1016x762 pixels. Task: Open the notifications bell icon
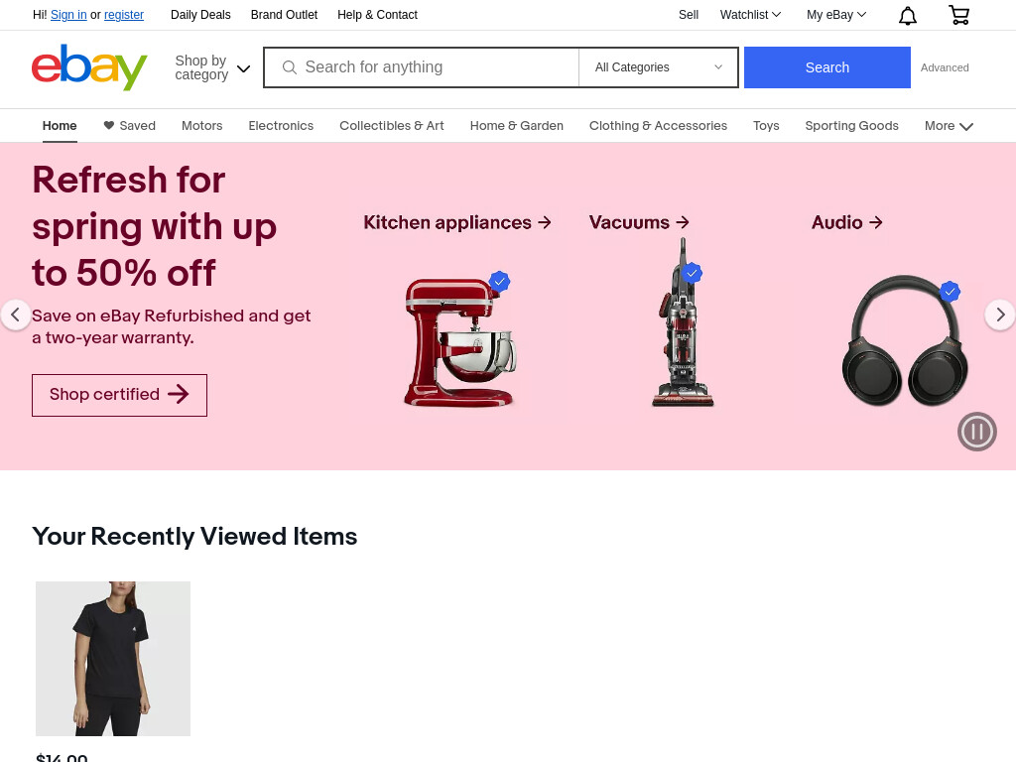907,15
